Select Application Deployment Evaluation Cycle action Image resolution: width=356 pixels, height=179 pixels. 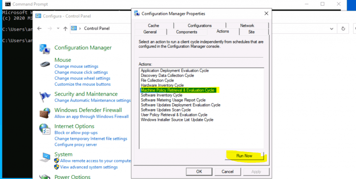tap(175, 71)
